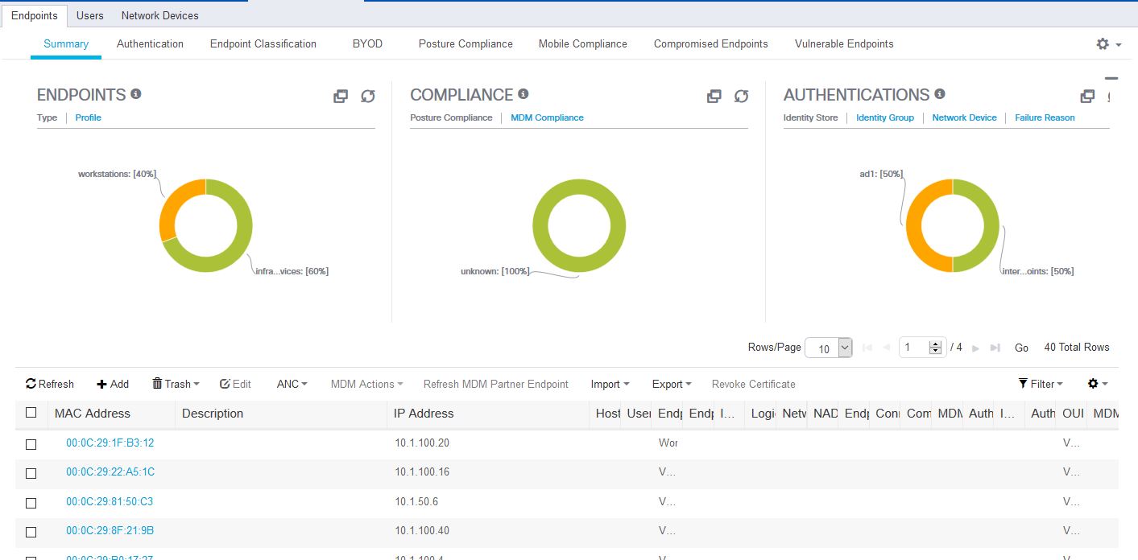Click Endpoints panel info icon

click(136, 94)
